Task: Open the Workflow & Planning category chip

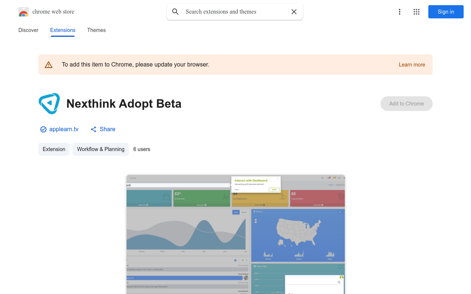Action: (x=101, y=149)
